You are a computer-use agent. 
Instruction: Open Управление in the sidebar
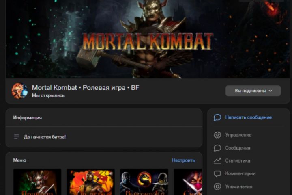click(x=238, y=135)
